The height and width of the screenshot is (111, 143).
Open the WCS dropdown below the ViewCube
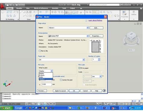pyautogui.click(x=131, y=50)
